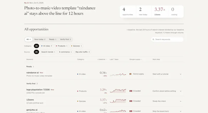Click the All opportunities heading
Screen dimensions: 208x113
pos(36,29)
